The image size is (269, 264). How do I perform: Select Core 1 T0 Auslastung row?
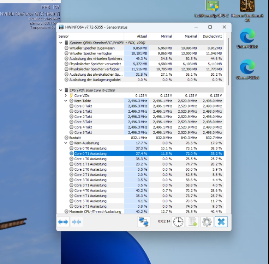point(147,159)
